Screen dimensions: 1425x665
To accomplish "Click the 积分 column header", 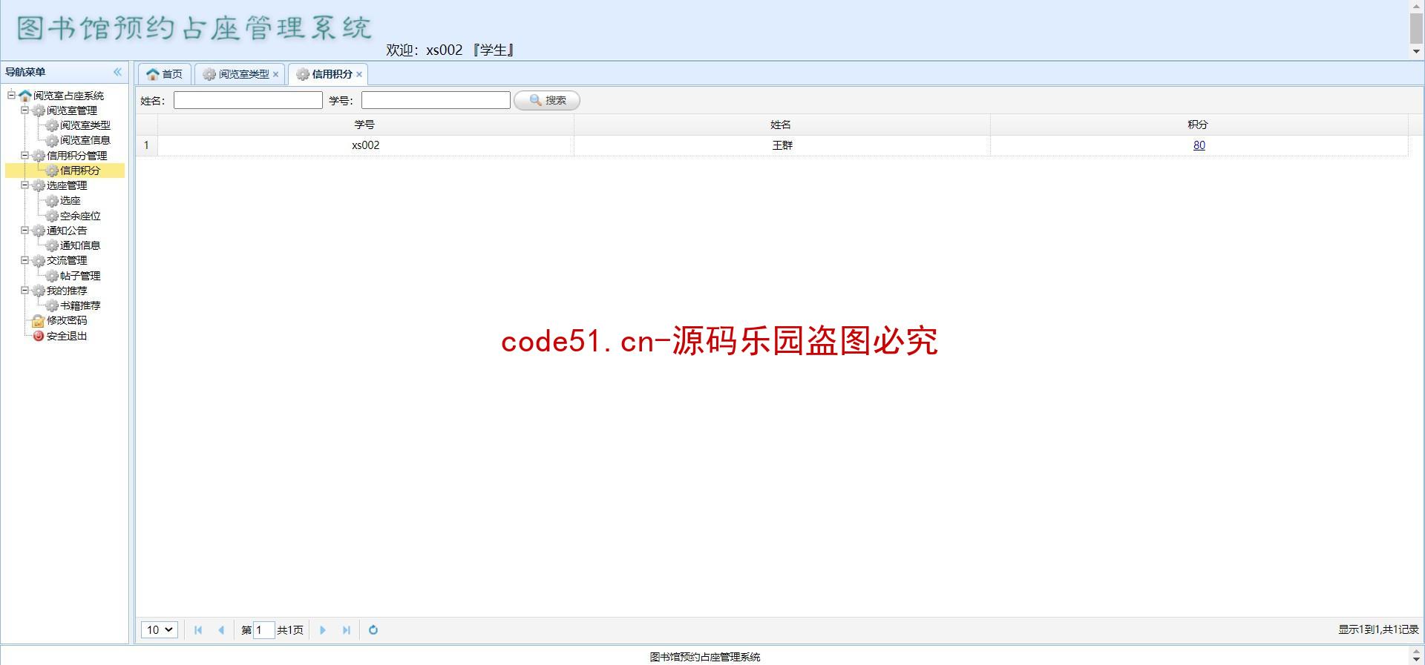I will [x=1199, y=125].
